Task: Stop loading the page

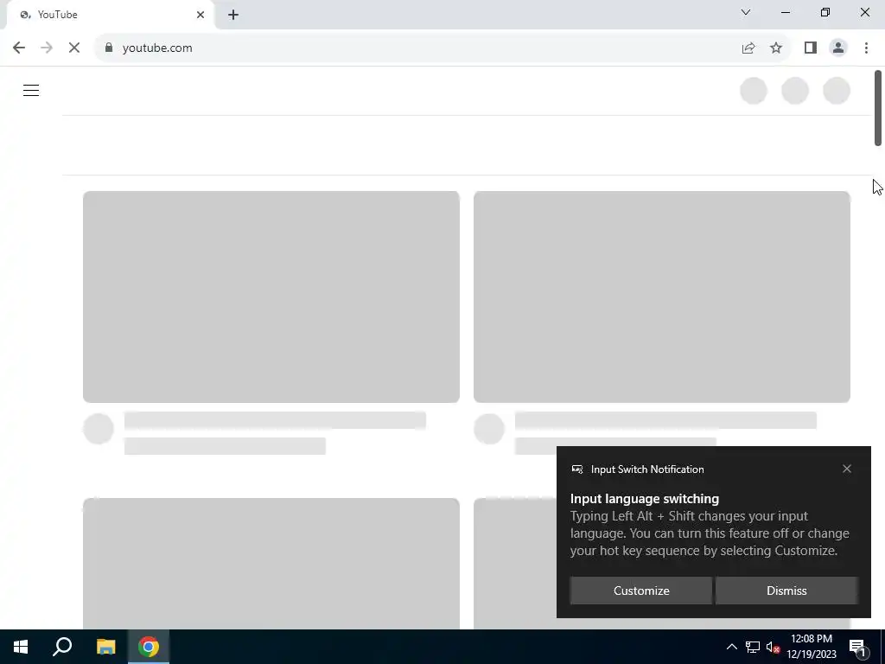Action: [74, 48]
